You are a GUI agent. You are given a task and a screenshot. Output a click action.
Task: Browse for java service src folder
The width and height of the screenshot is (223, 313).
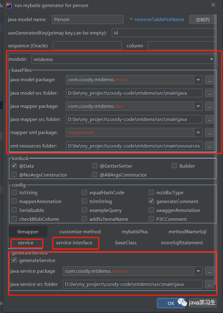point(209,284)
